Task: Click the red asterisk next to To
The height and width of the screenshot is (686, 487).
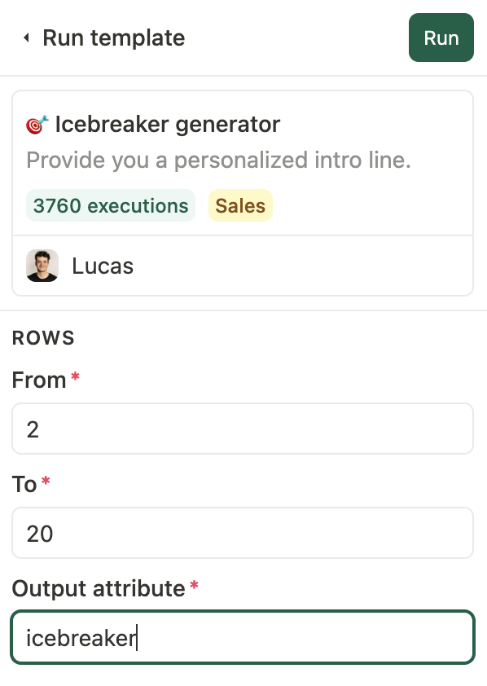Action: point(46,481)
